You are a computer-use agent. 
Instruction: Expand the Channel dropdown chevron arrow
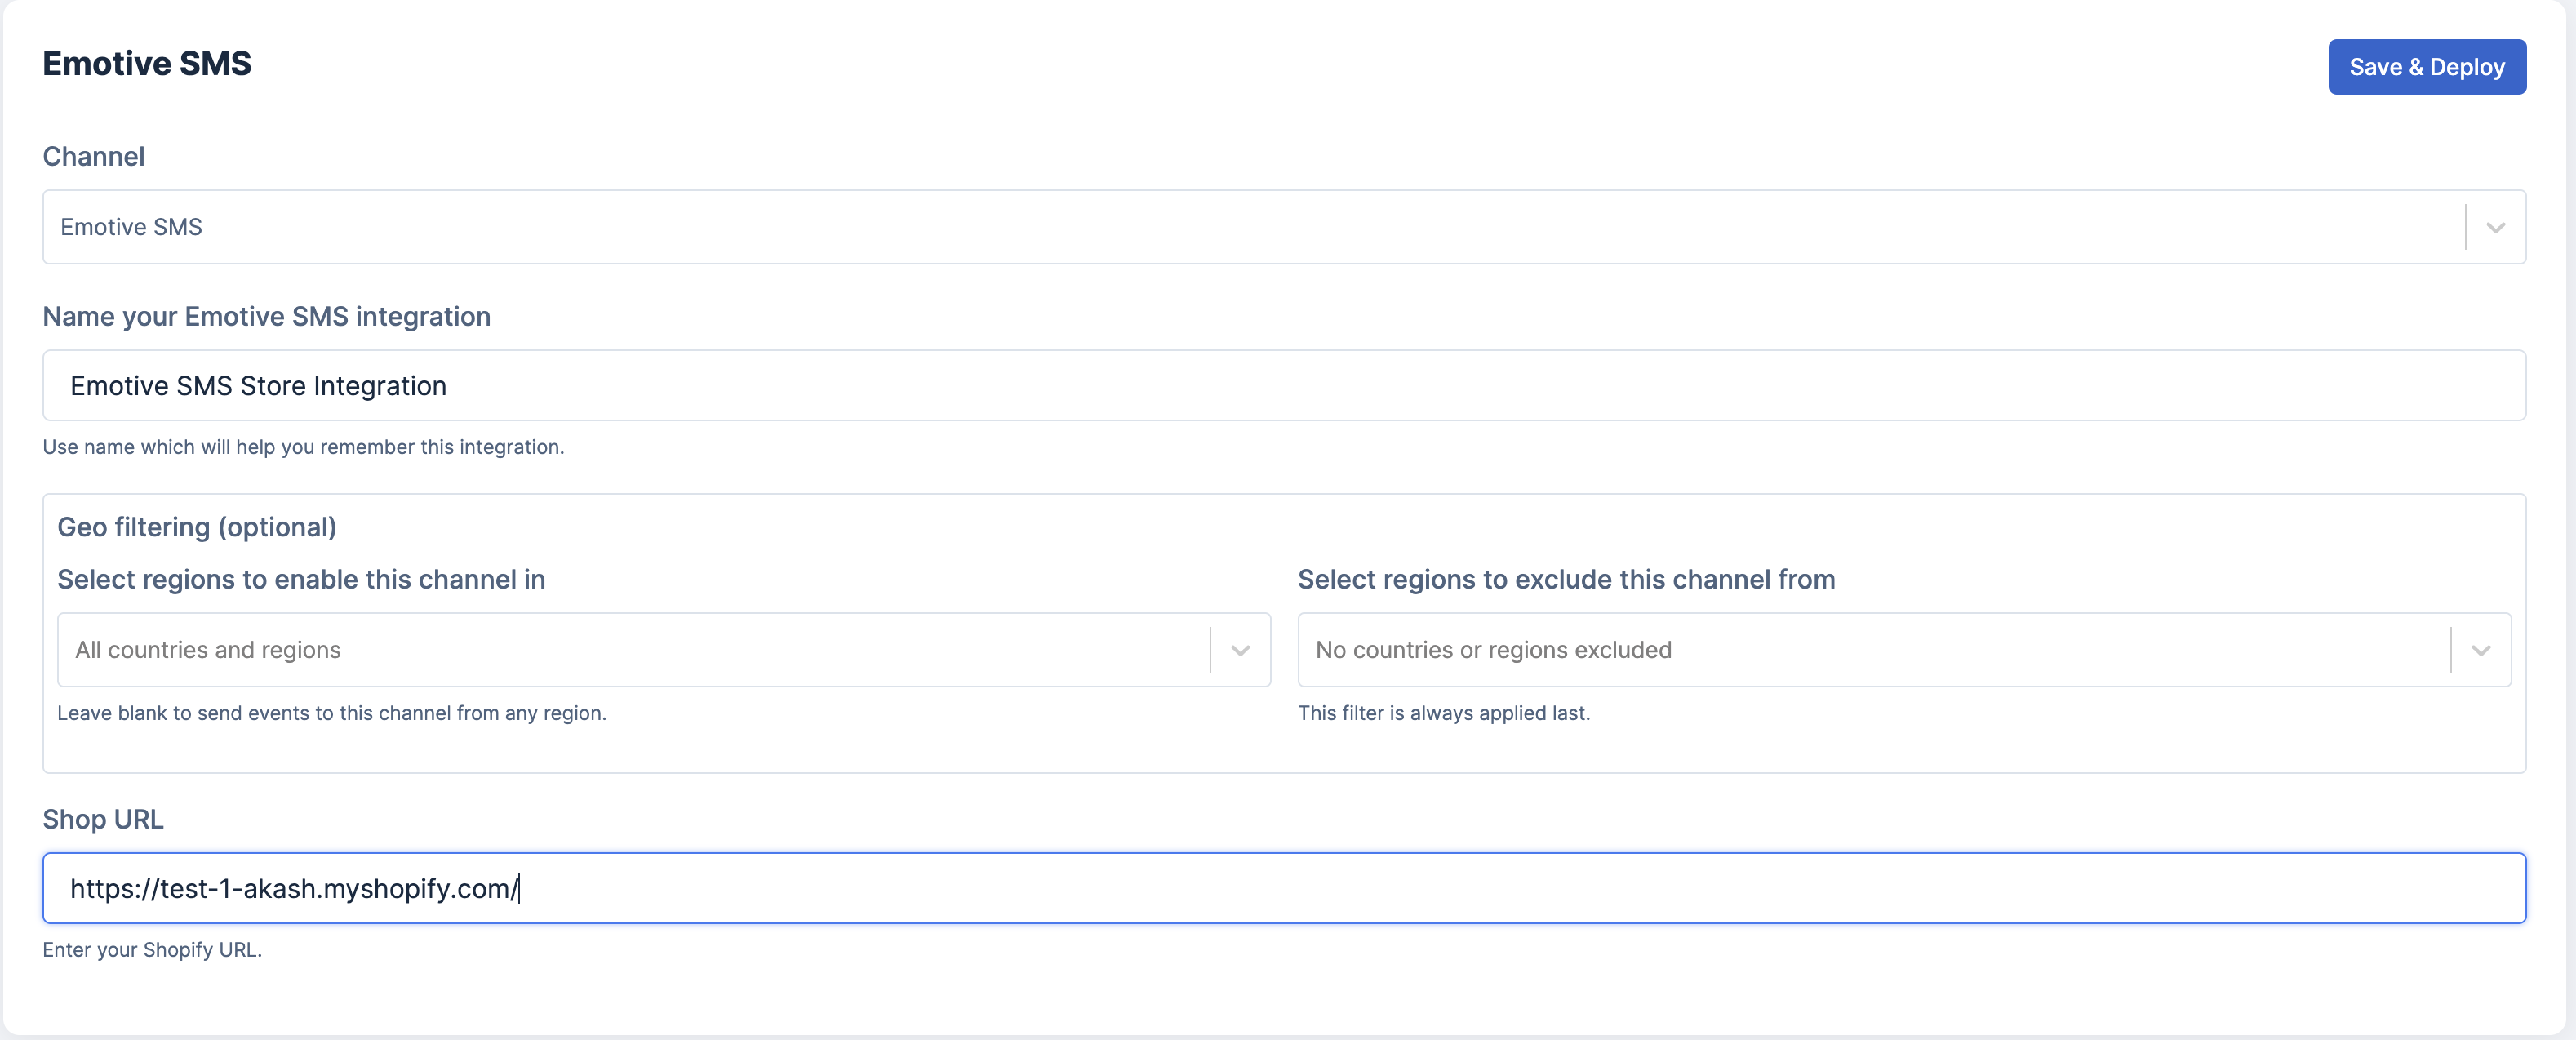pyautogui.click(x=2495, y=227)
